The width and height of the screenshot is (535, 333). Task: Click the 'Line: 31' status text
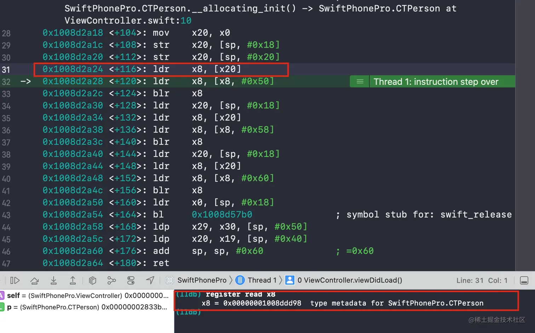point(470,281)
